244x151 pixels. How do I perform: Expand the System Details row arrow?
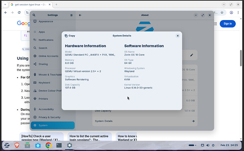click(x=193, y=121)
